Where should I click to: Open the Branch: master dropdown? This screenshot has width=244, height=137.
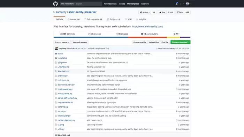[x=62, y=42]
